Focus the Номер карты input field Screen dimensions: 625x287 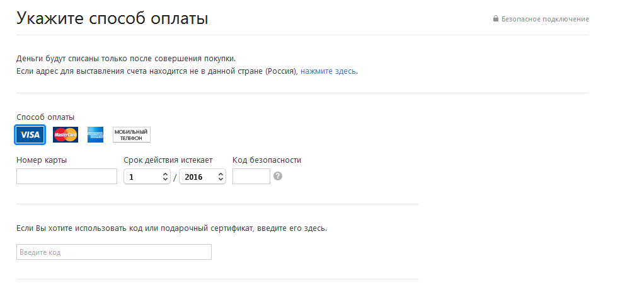pyautogui.click(x=67, y=177)
